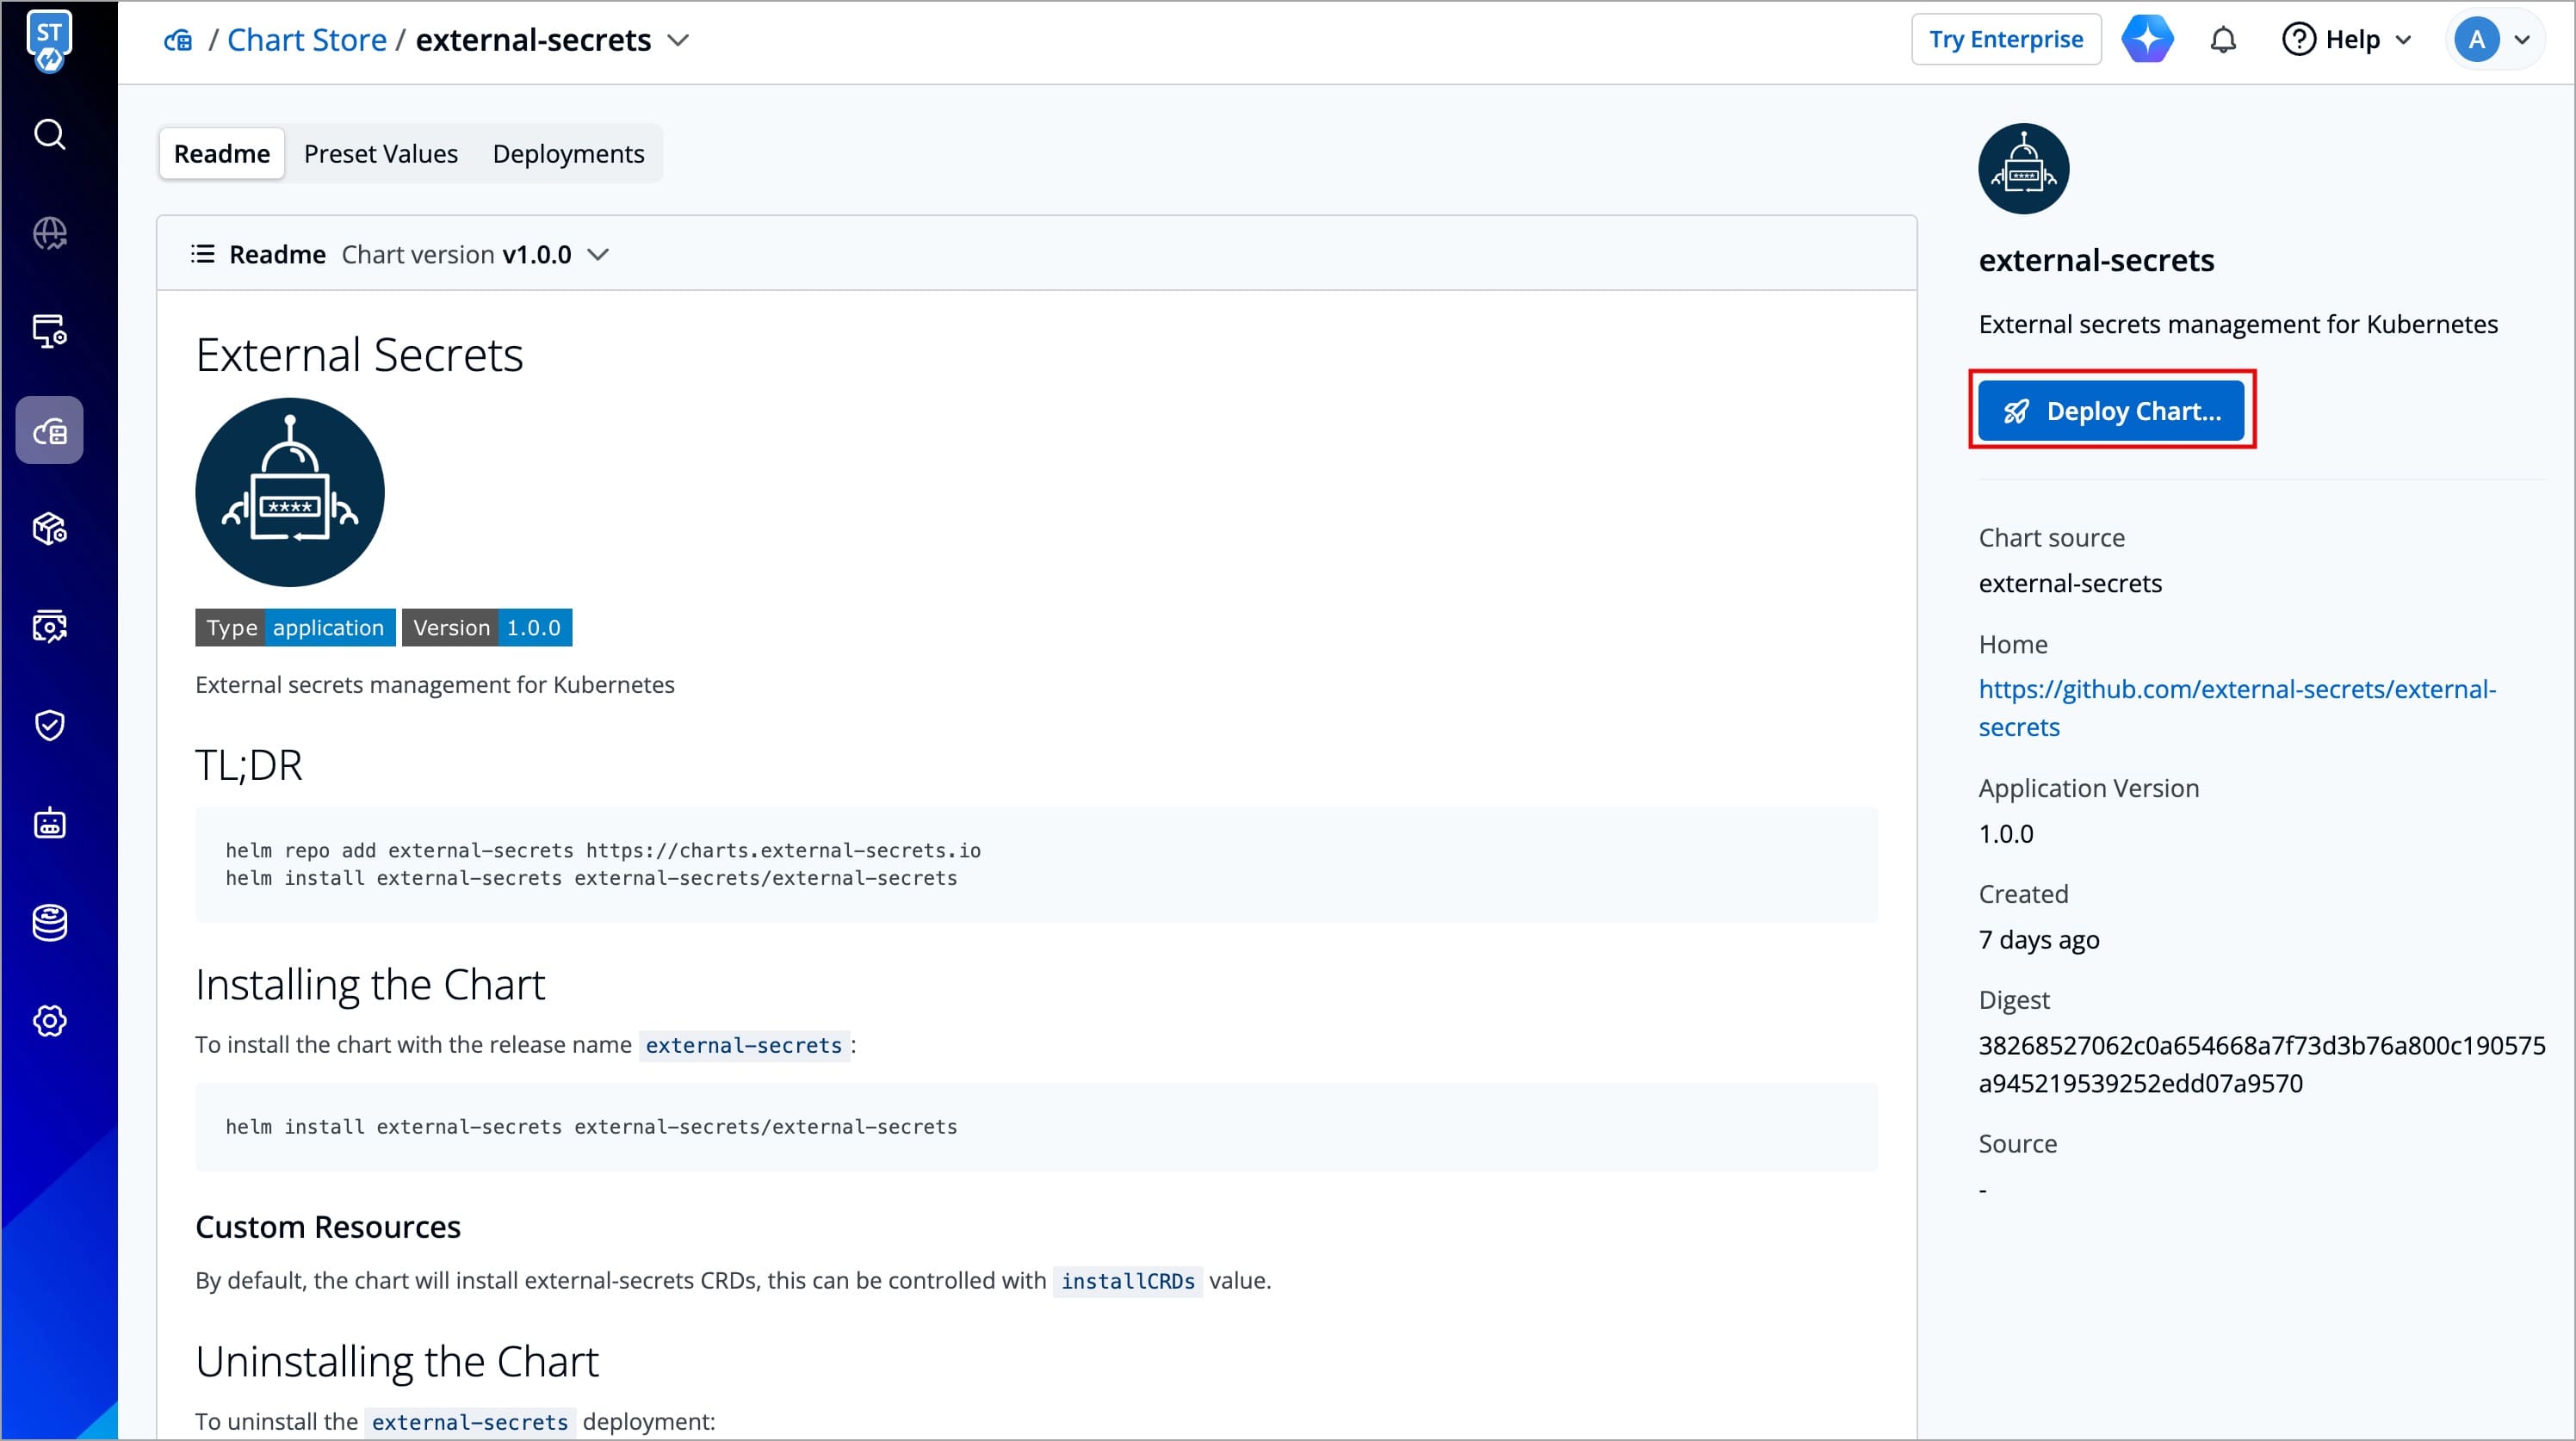
Task: Open the global settings gear icon
Action: [x=49, y=1021]
